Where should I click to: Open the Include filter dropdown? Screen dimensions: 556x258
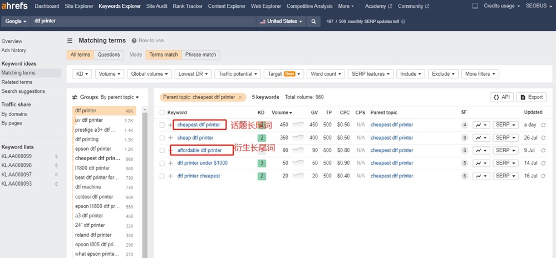coord(410,74)
